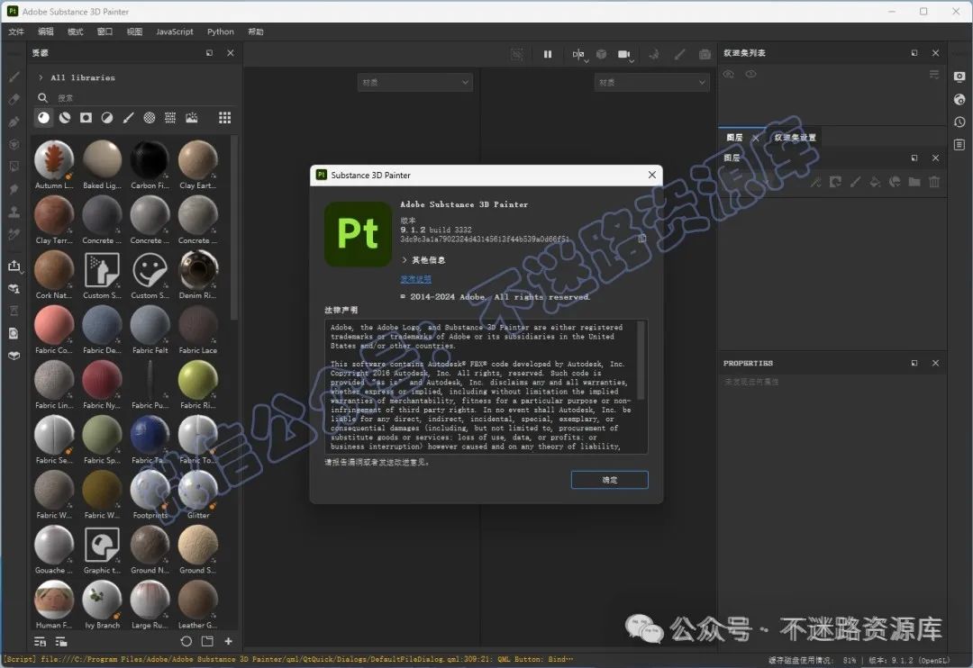Image resolution: width=973 pixels, height=668 pixels.
Task: Click the asset search magnifier icon
Action: (43, 97)
